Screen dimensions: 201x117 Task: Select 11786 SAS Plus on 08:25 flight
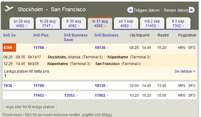click(40, 48)
